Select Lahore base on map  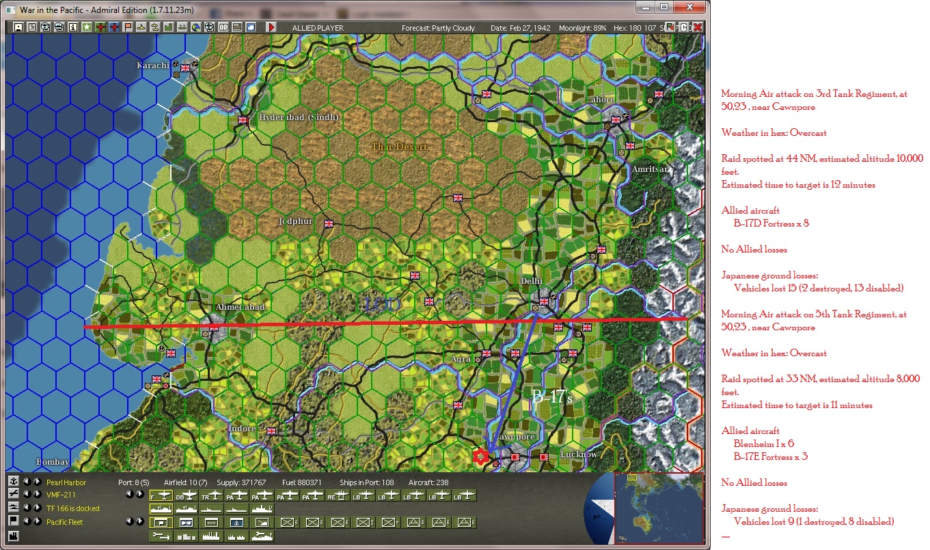click(616, 119)
